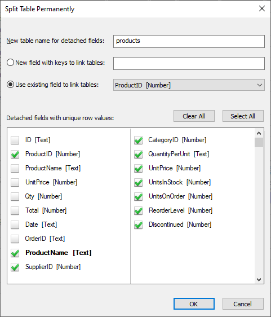Cancel the Split Table dialog
271x317 pixels.
pos(243,303)
